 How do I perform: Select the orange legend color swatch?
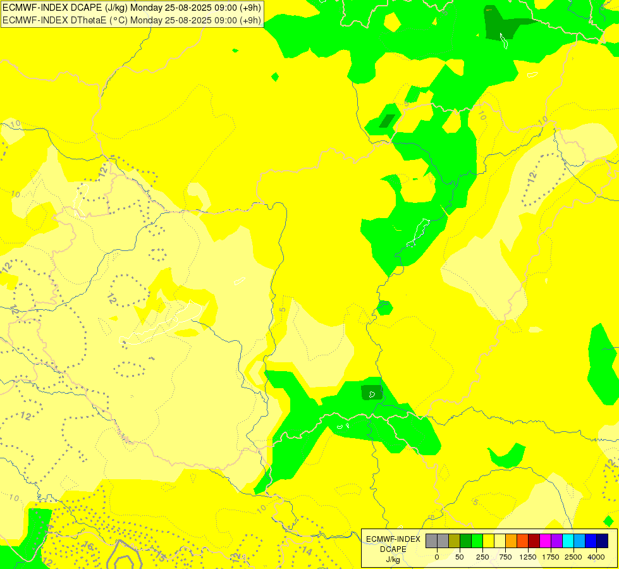512,541
